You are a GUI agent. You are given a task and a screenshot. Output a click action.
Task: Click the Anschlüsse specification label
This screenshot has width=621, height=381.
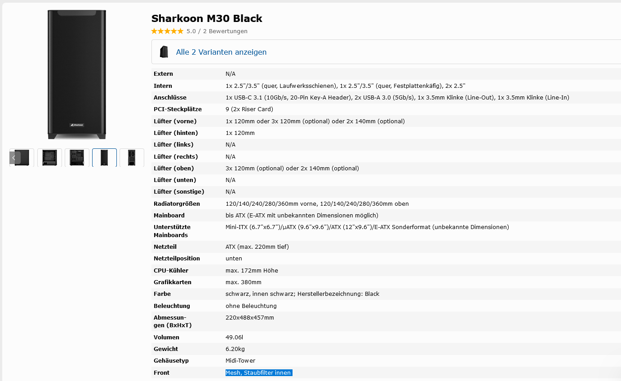pyautogui.click(x=170, y=98)
